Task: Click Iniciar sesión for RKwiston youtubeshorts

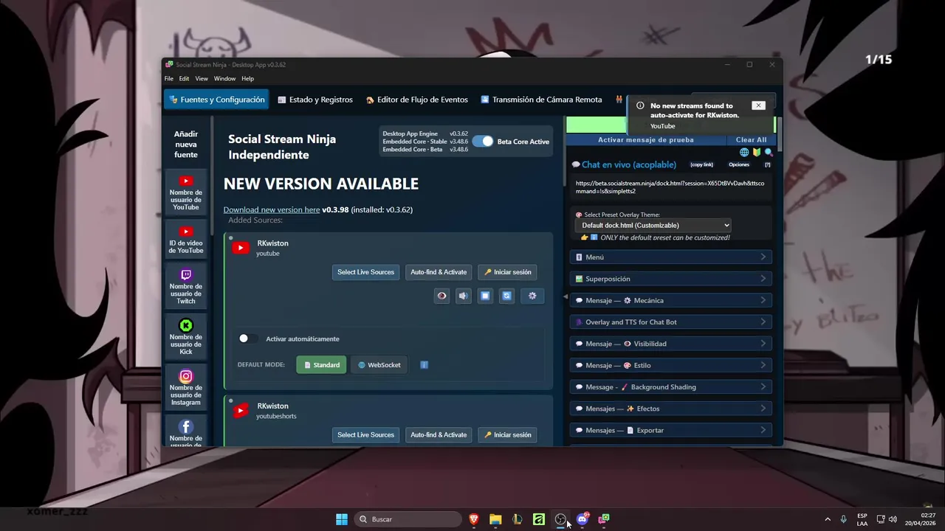Action: [x=508, y=435]
